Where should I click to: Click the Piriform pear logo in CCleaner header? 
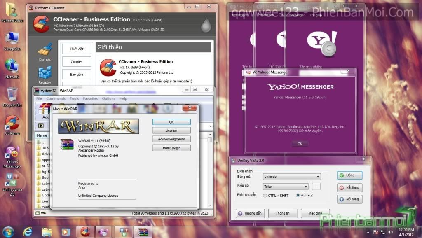point(206,25)
